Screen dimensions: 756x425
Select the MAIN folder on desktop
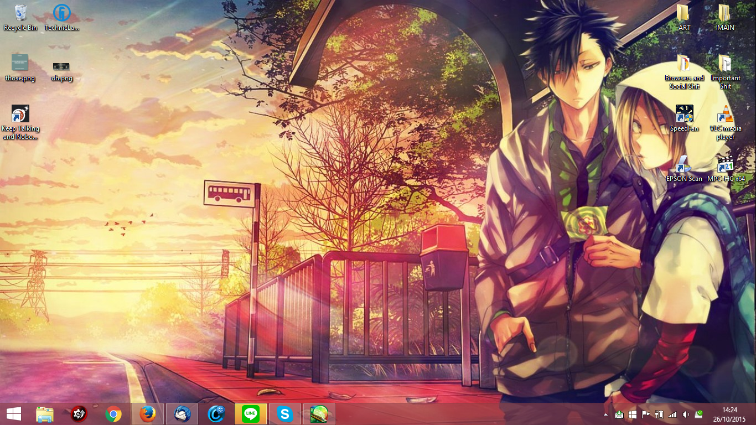coord(726,18)
